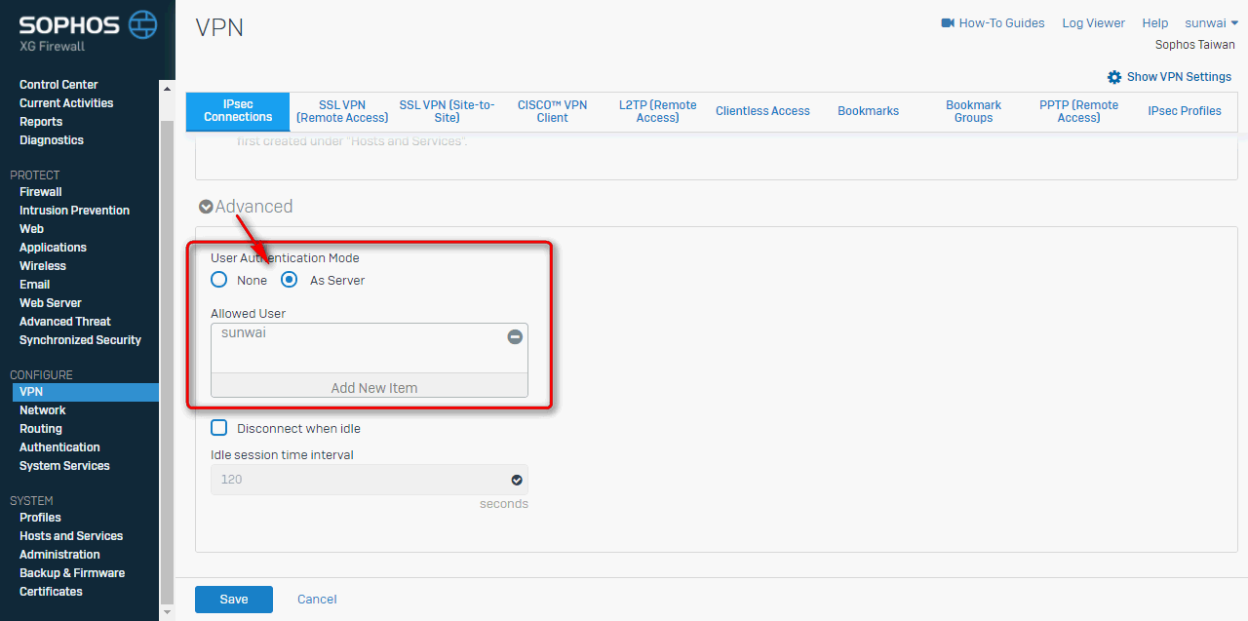Open Email in sidebar
The image size is (1248, 621).
[34, 285]
